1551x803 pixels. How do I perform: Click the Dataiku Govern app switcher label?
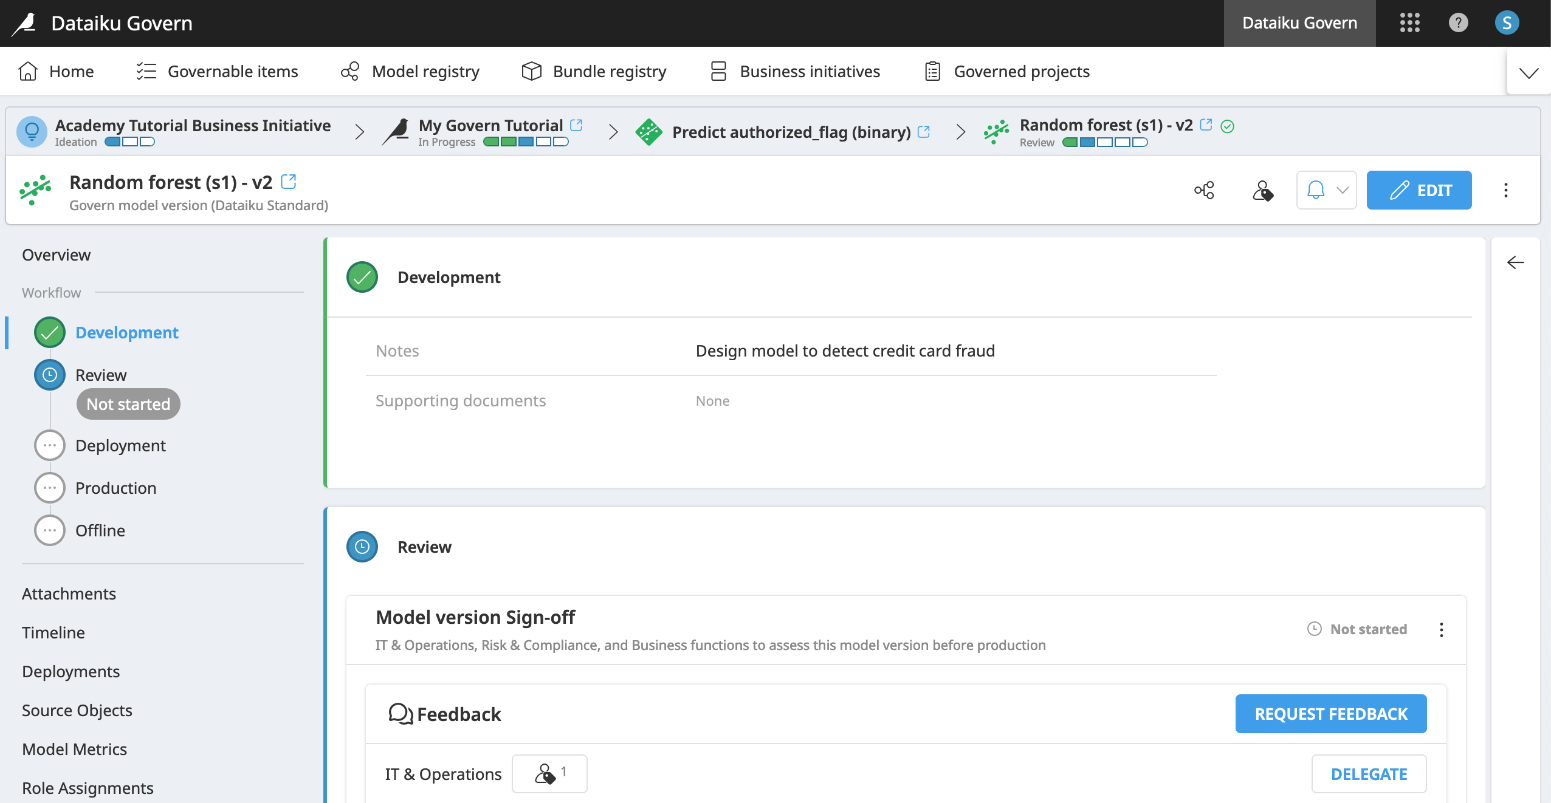[x=1299, y=23]
